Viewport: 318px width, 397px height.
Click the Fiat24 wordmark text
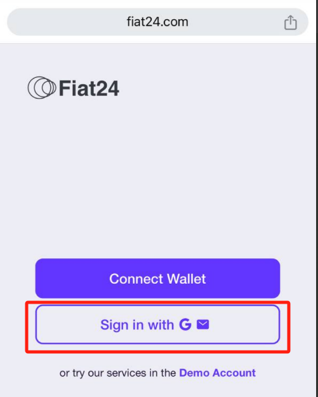point(89,88)
